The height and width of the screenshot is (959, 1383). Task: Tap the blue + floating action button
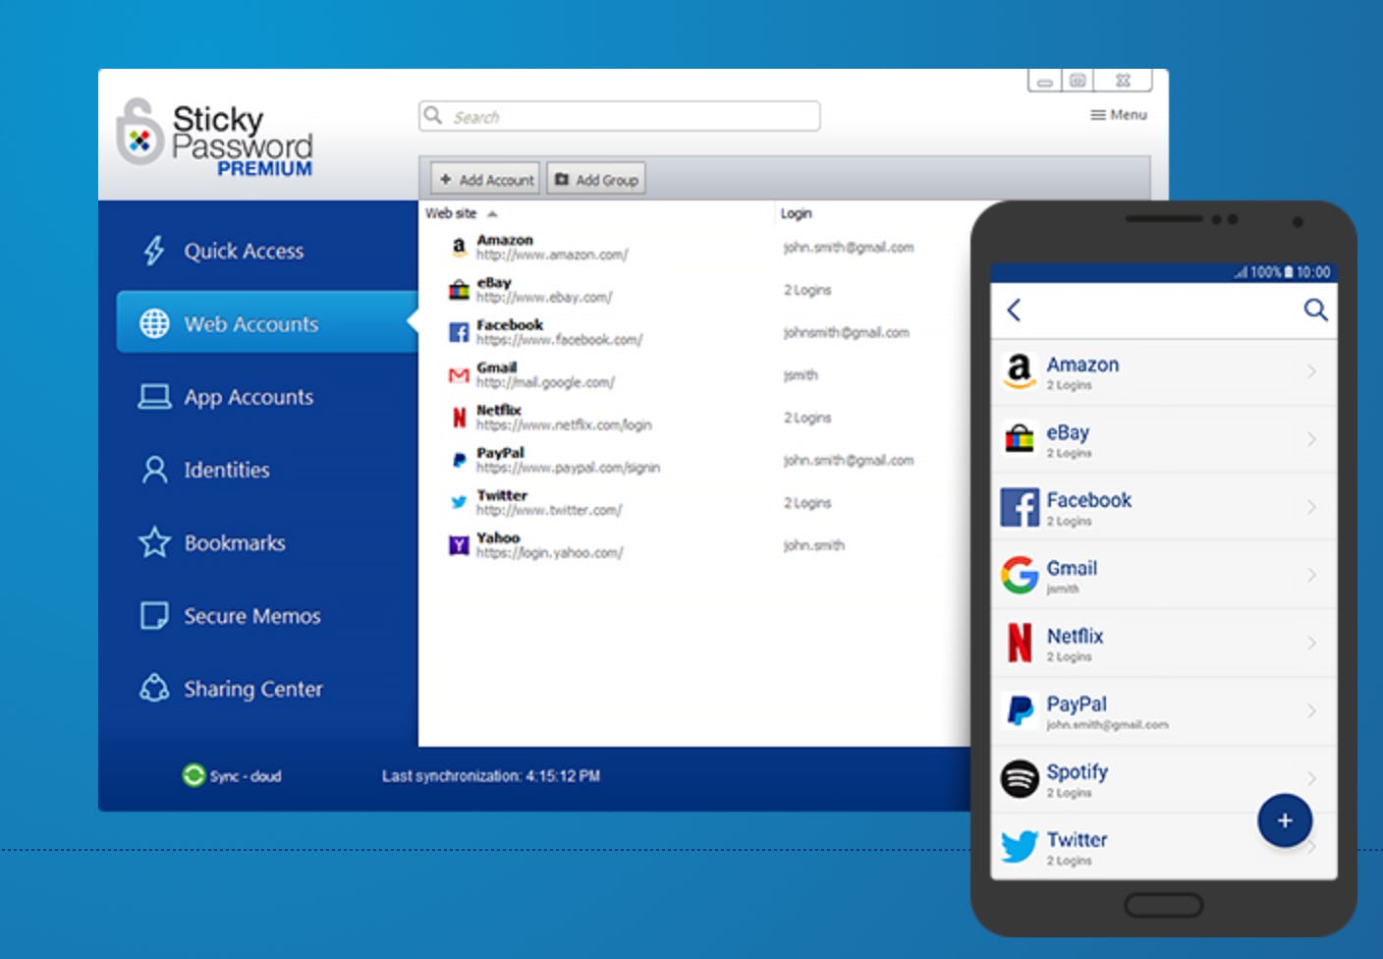click(1284, 820)
